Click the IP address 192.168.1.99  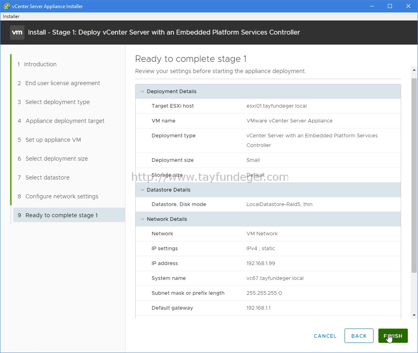click(x=261, y=263)
